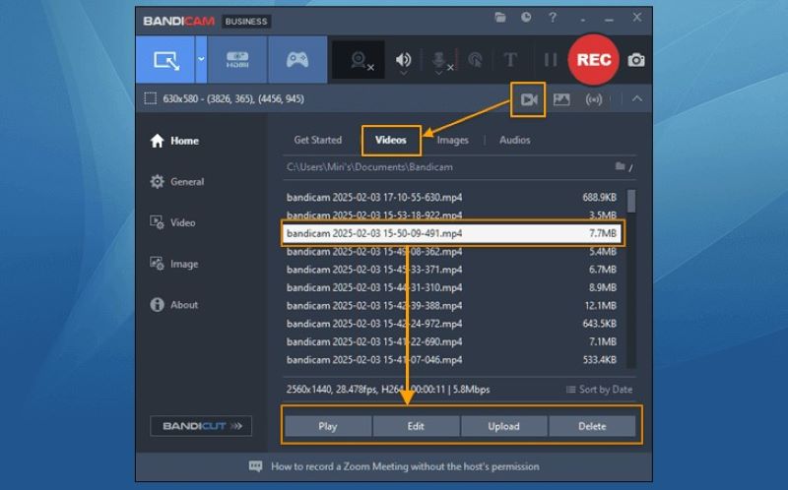Select the video file sized 7.1MB
788x490 pixels.
[452, 341]
